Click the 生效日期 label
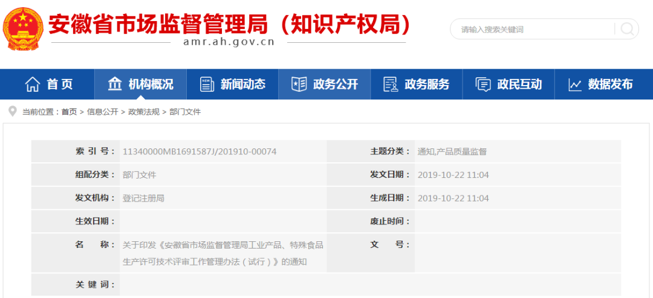 pos(96,221)
